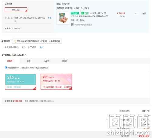Switch to the 京豆 tab

pos(29,61)
